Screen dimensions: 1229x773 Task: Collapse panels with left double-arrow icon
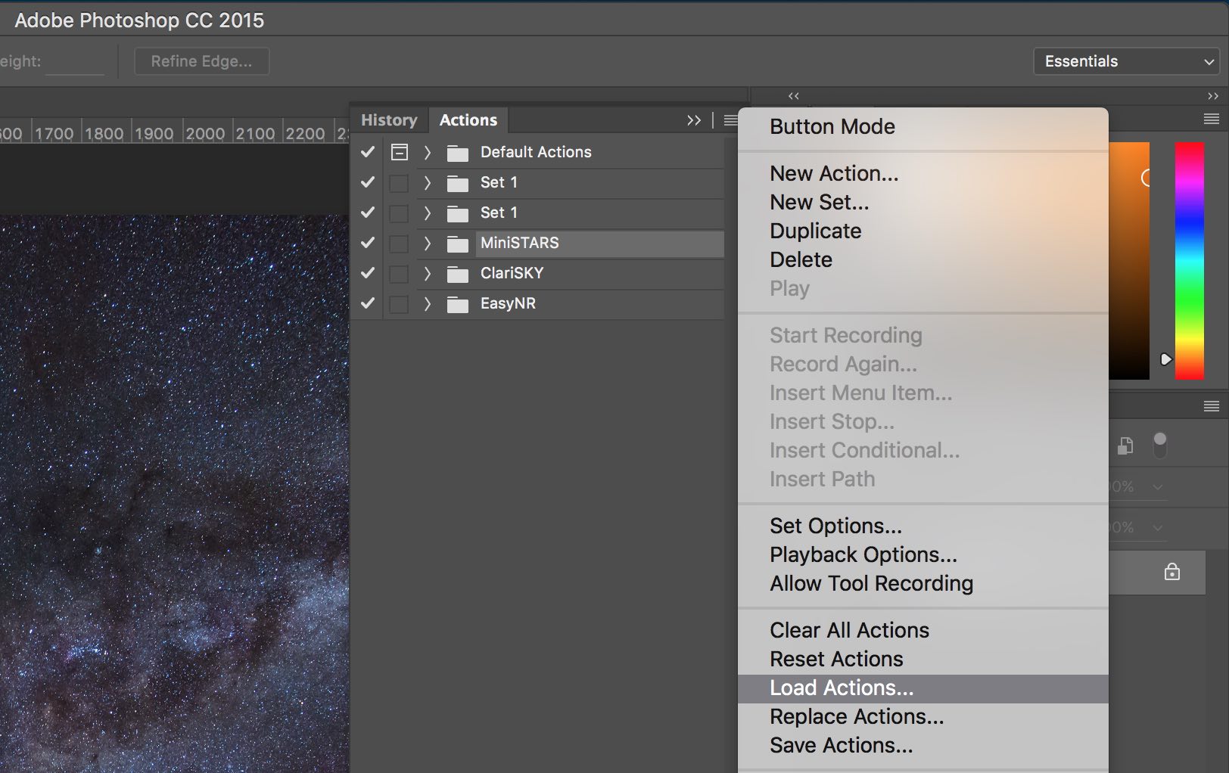(x=793, y=96)
